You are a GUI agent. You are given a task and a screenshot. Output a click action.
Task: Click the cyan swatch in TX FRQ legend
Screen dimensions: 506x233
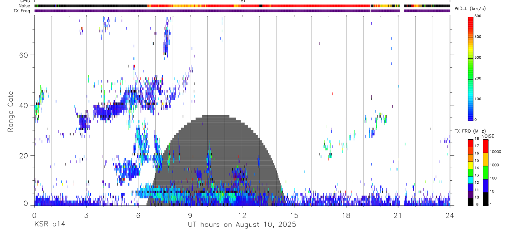pyautogui.click(x=471, y=180)
